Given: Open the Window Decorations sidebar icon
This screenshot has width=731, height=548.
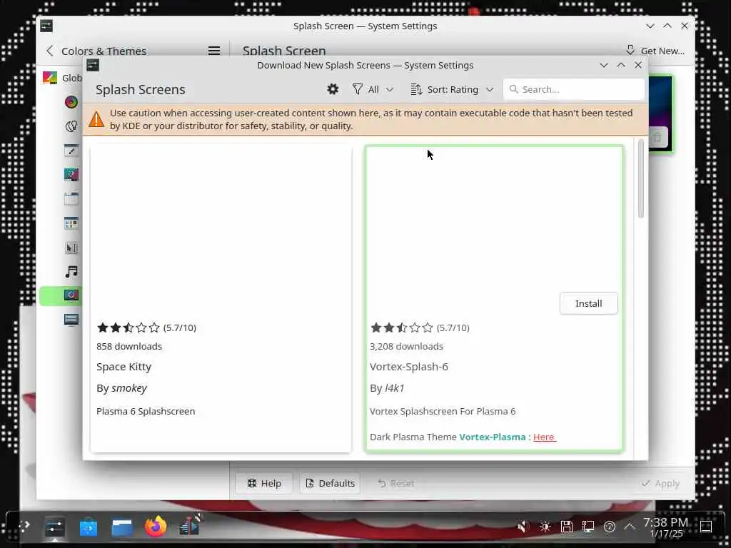Looking at the screenshot, I should click(71, 198).
